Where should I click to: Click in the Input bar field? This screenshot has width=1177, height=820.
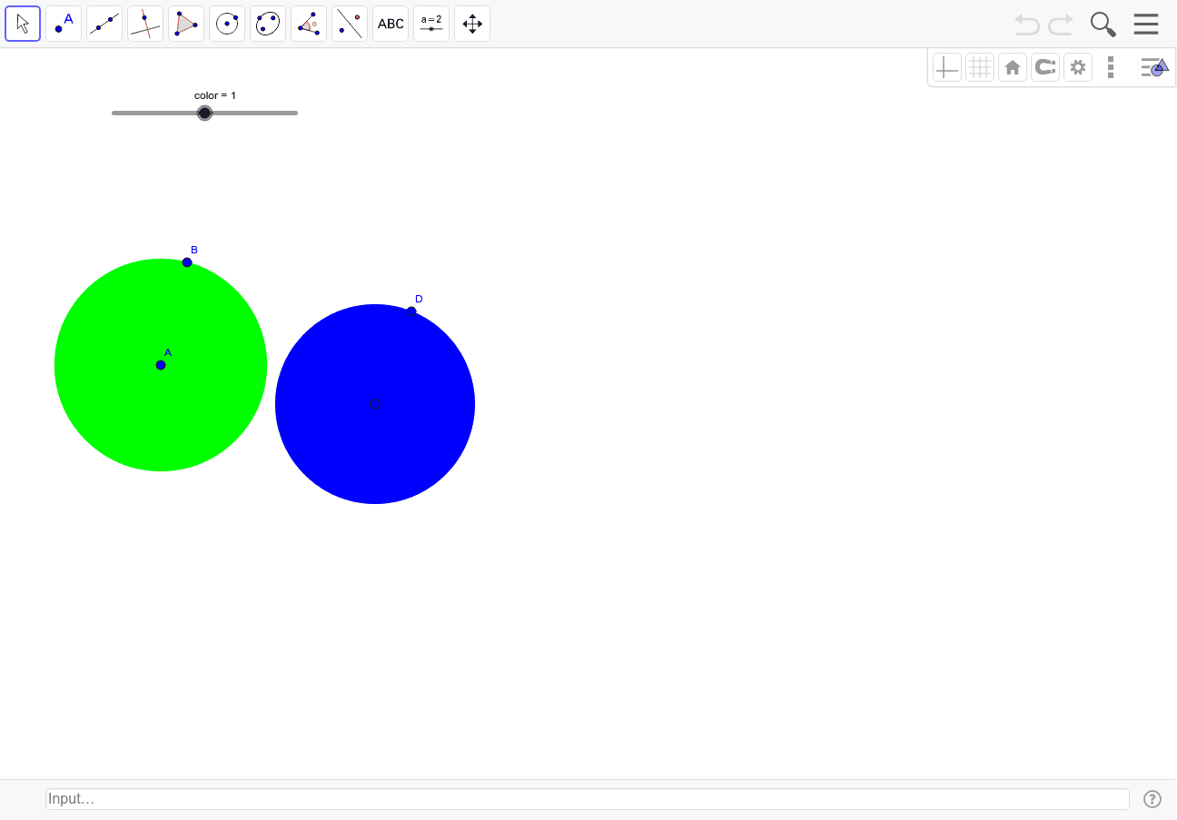(x=588, y=799)
